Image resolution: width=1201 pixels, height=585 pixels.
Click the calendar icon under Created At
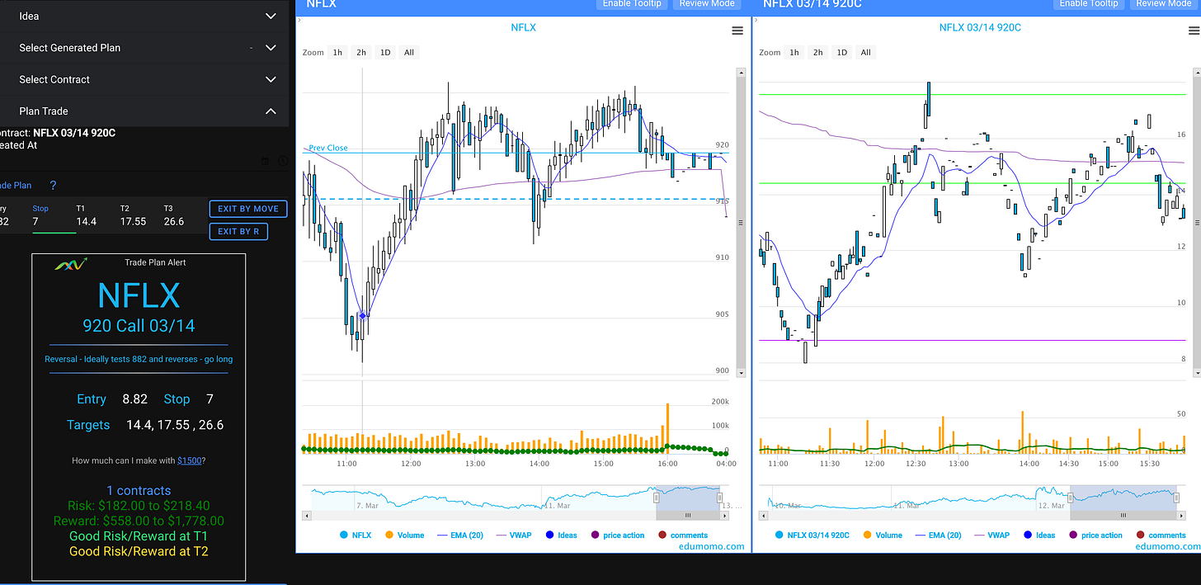coord(265,162)
